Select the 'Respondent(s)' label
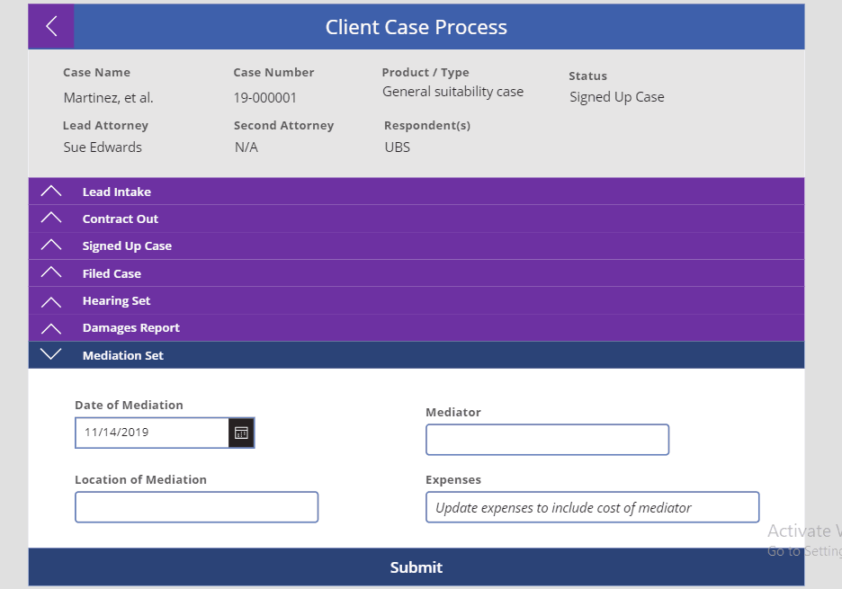 (x=427, y=126)
